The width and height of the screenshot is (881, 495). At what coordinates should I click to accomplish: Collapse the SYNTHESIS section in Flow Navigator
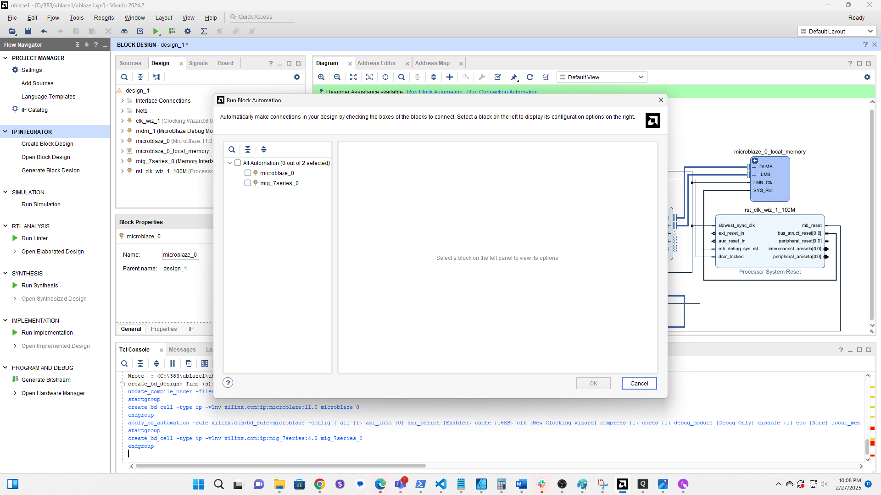tap(6, 273)
